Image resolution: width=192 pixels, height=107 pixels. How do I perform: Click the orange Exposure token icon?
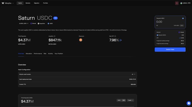pos(80,40)
